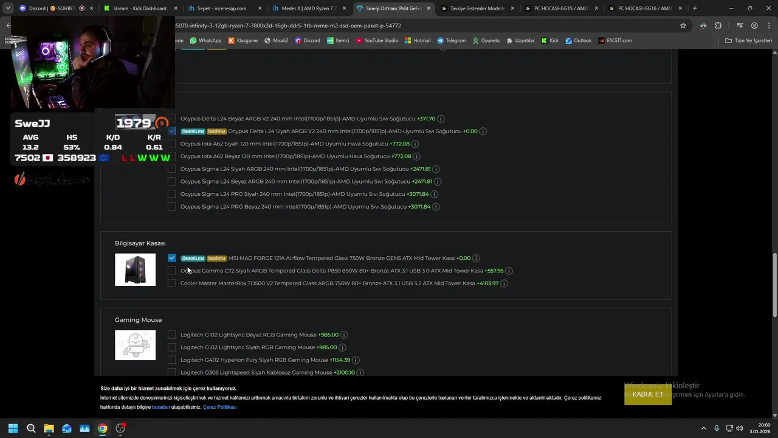The width and height of the screenshot is (778, 438).
Task: Show info for Ocypus Sigma L24 Beyaz ARGB
Action: 438,182
